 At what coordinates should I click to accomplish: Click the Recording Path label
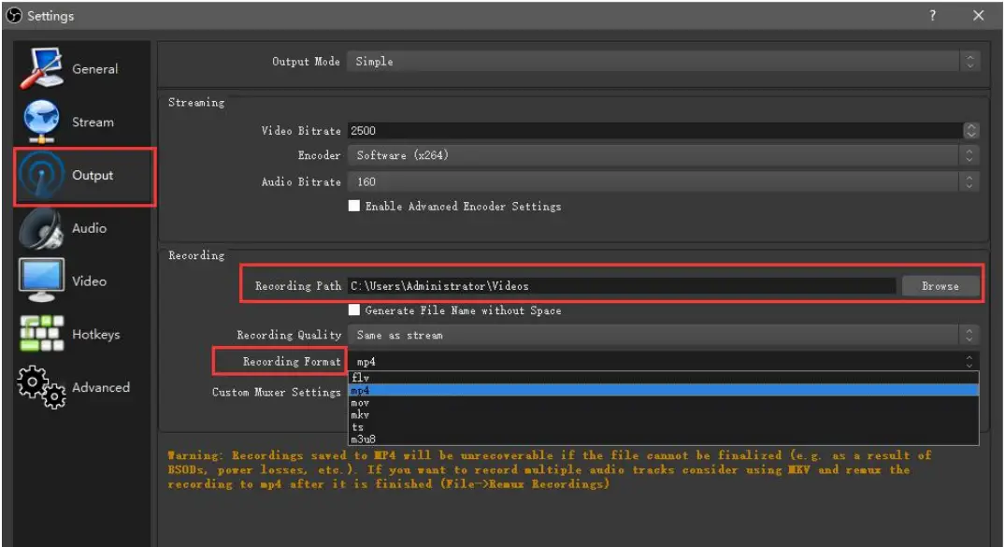(298, 286)
